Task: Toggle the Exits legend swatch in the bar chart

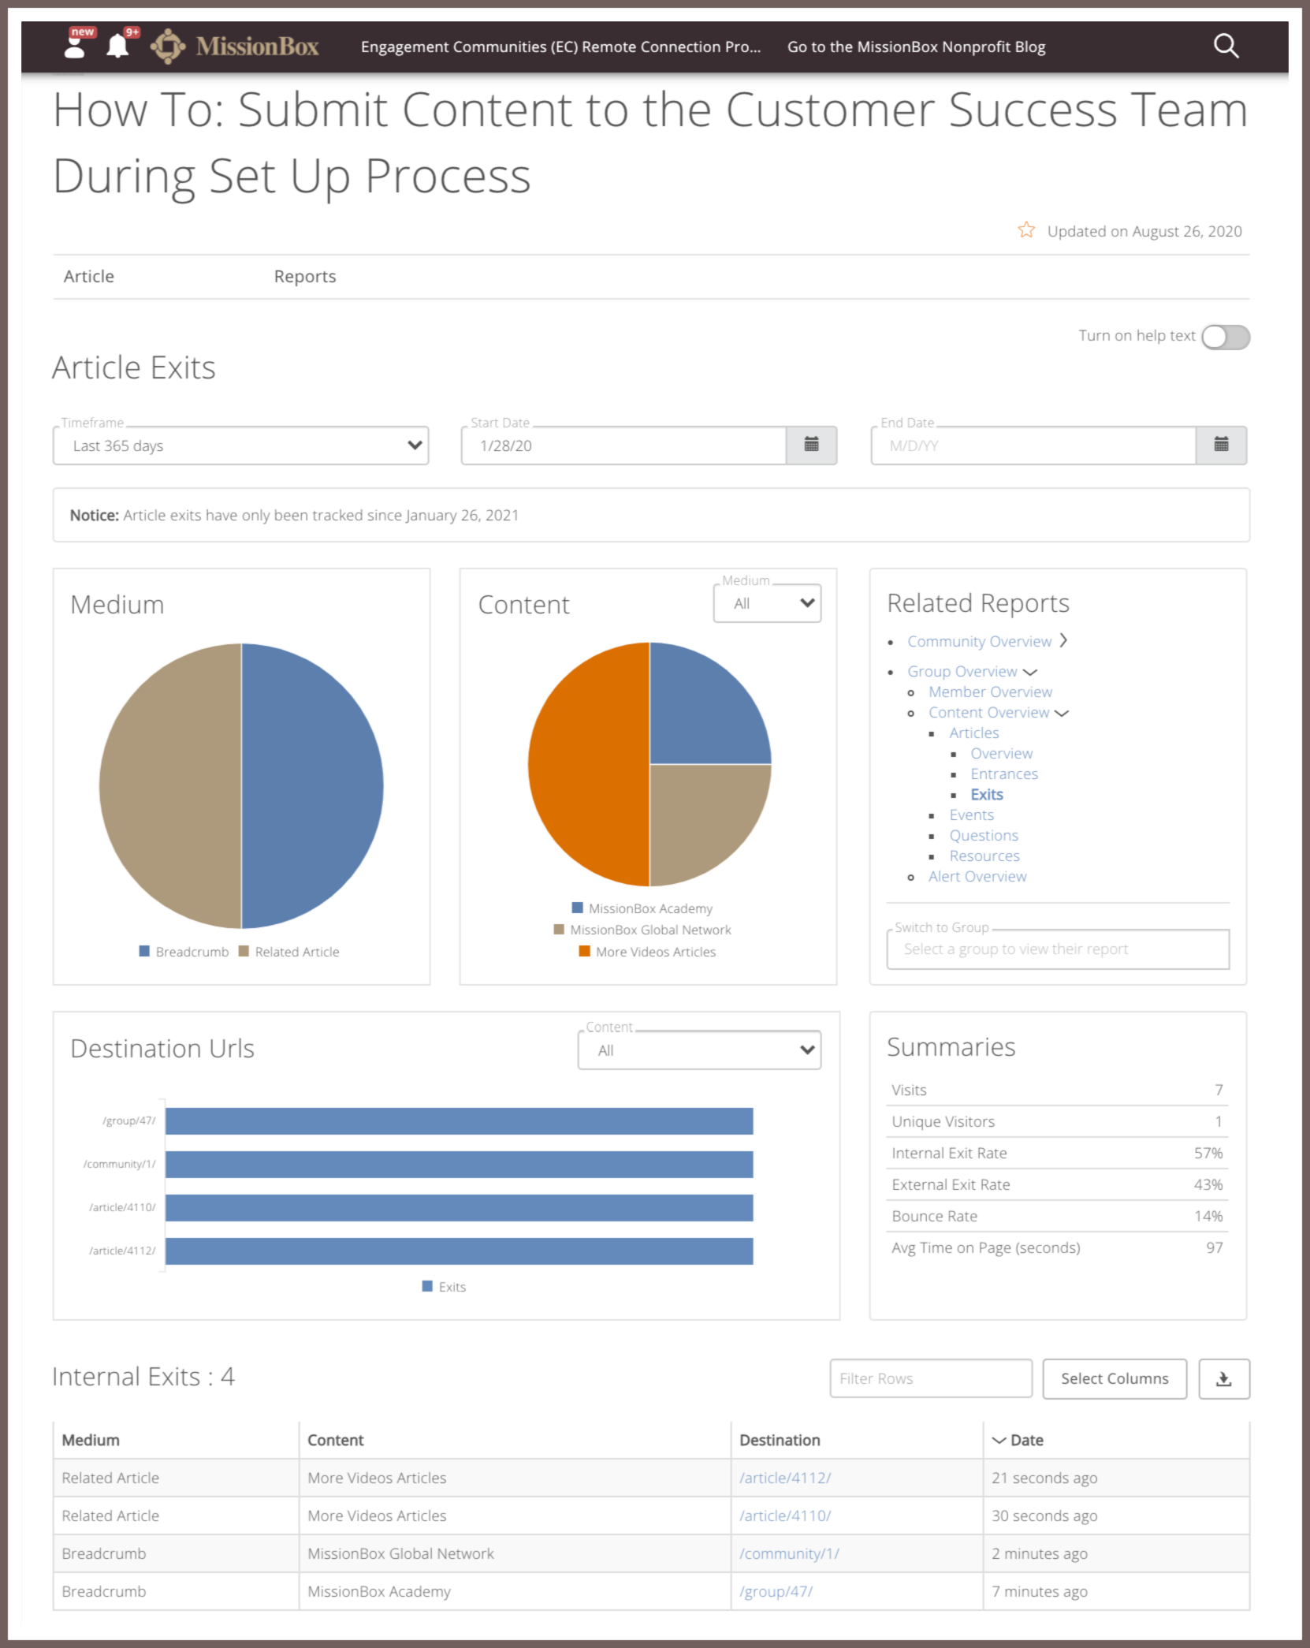Action: (x=427, y=1286)
